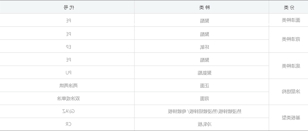Select the 涂层结构 category cell
308x131 pixels.
pyautogui.click(x=289, y=92)
